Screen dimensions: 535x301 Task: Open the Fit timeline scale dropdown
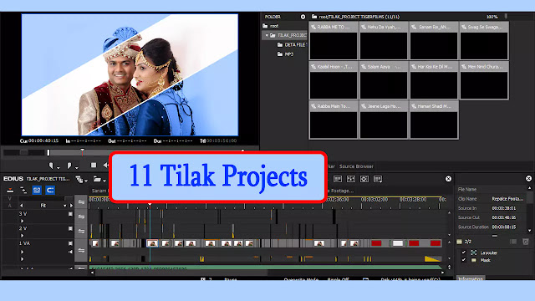pos(65,206)
